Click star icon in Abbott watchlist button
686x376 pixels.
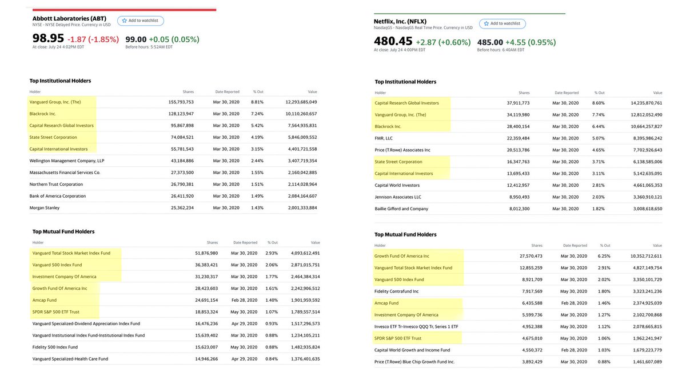click(x=124, y=21)
